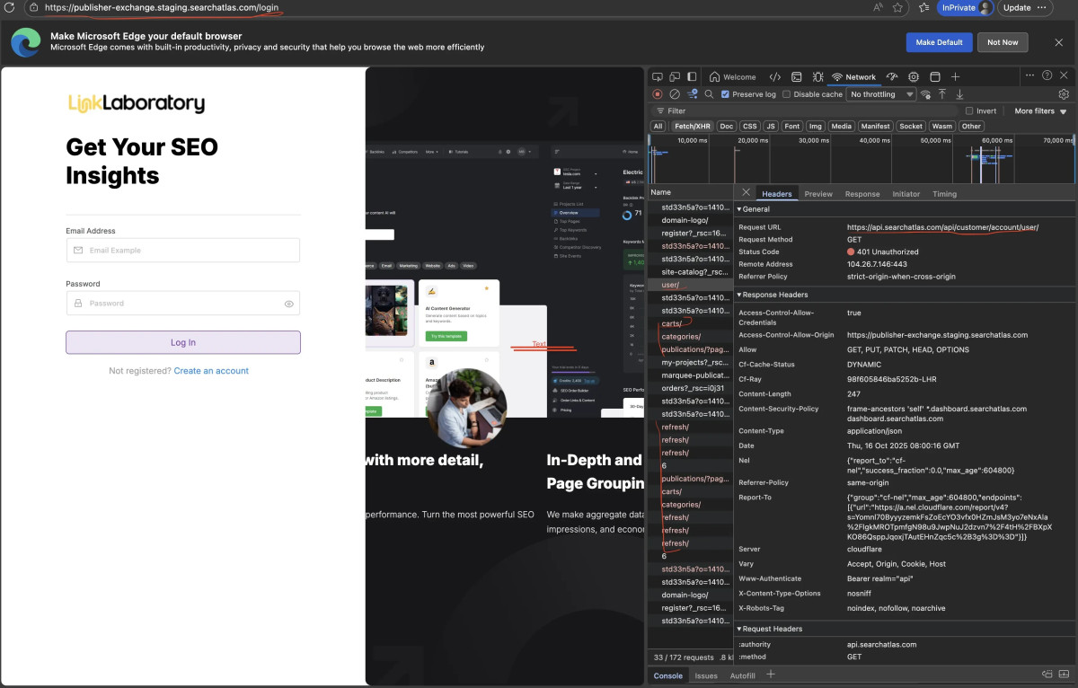
Task: Click the Email Address input field
Action: click(x=183, y=251)
